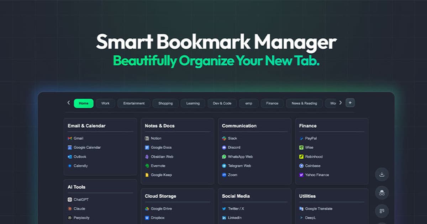Open the Robinhood icon
The width and height of the screenshot is (427, 224).
tap(301, 157)
